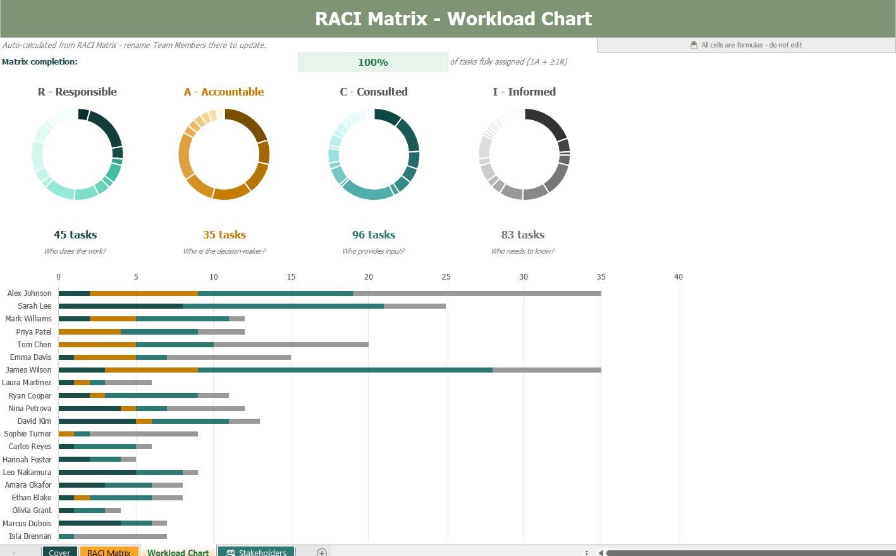The width and height of the screenshot is (896, 556).
Task: Click the 'Who does the work?' caption
Action: tap(75, 251)
